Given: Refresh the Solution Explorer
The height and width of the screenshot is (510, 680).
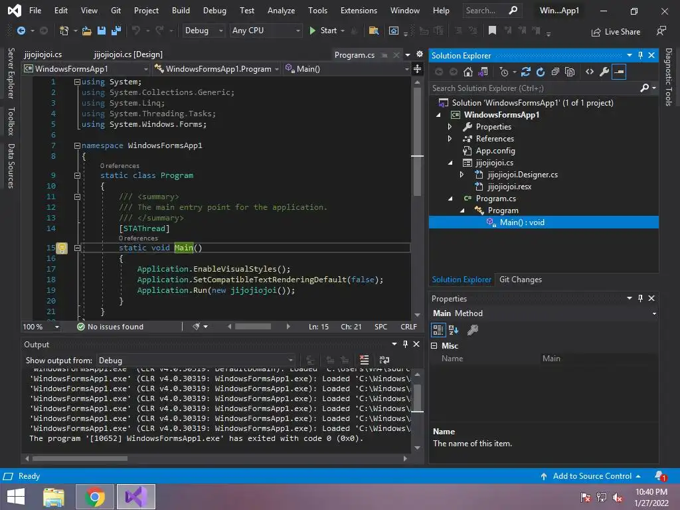Looking at the screenshot, I should click(x=541, y=72).
